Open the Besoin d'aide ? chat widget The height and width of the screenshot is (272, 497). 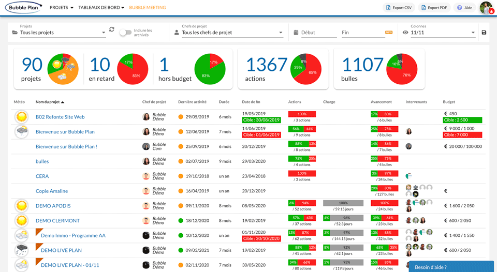[451, 267]
